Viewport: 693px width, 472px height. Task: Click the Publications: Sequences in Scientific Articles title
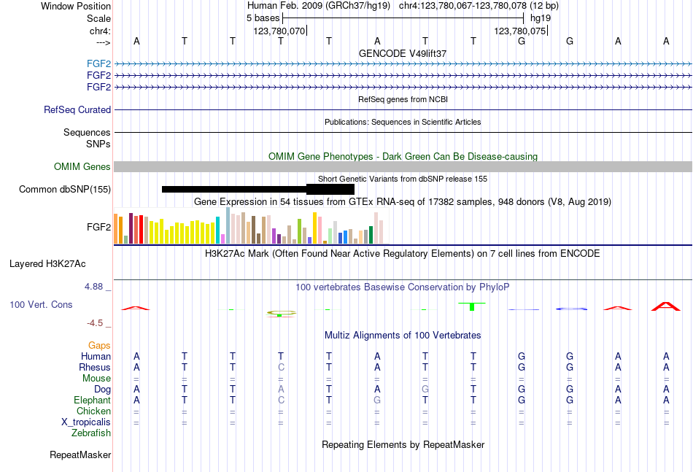403,122
